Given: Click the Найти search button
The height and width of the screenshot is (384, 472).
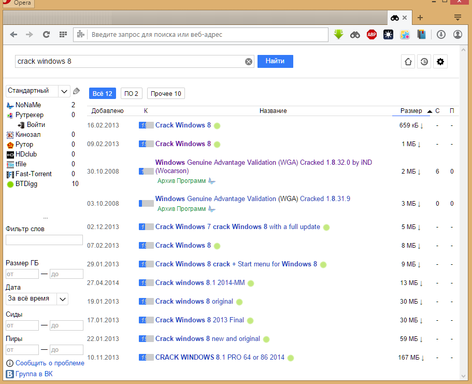Looking at the screenshot, I should tap(275, 62).
